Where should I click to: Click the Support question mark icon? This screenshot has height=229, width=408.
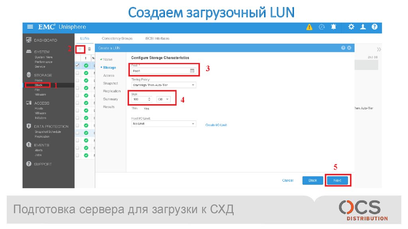coord(29,164)
